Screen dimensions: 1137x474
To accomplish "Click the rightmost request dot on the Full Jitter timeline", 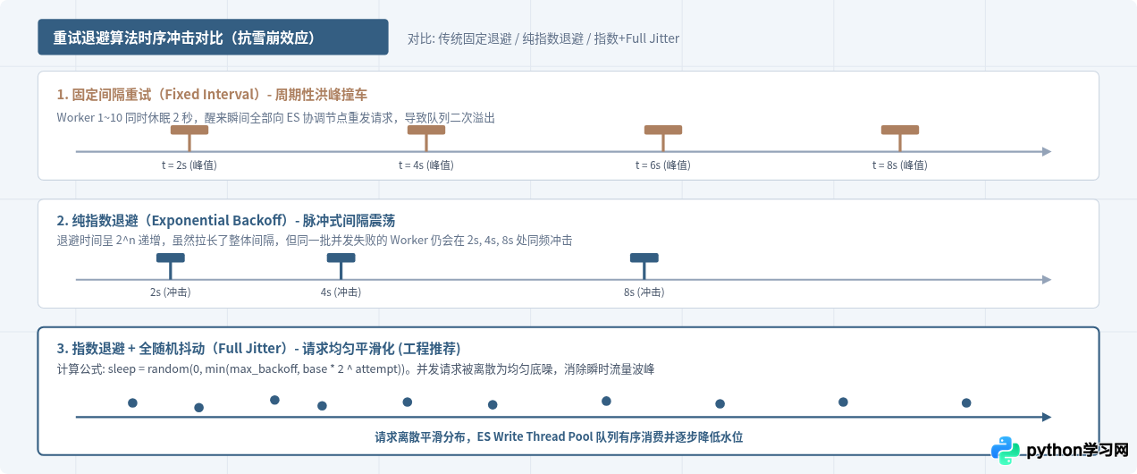I will pyautogui.click(x=966, y=402).
